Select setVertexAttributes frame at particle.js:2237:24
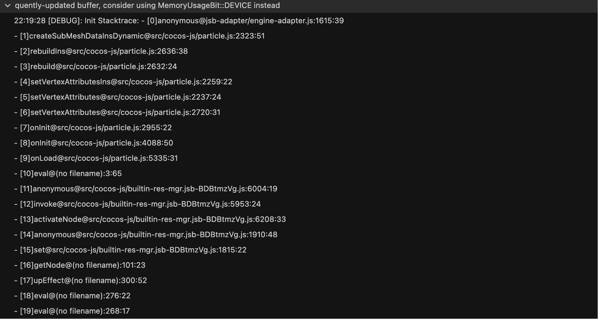Screen dimensions: 598x319 tap(117, 97)
